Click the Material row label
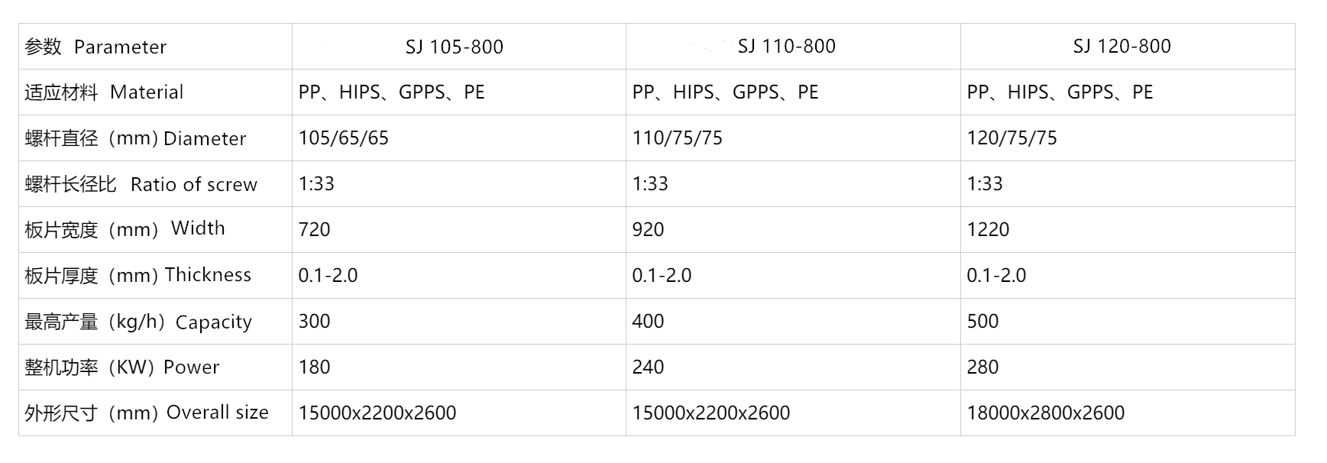 pyautogui.click(x=104, y=92)
